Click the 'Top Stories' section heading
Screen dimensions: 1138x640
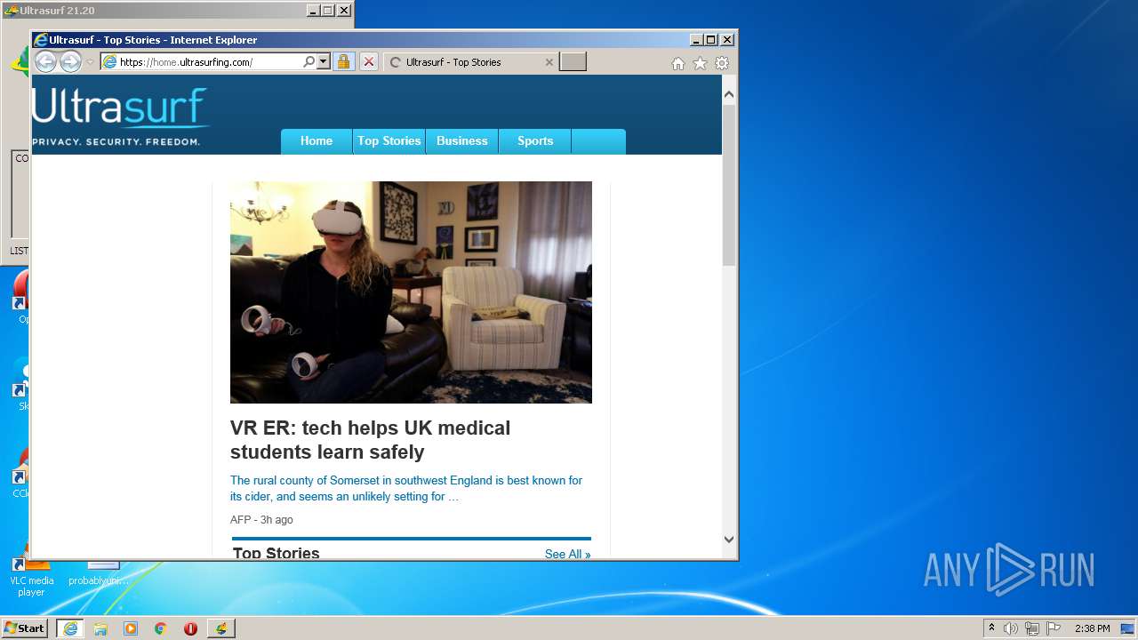(x=276, y=553)
